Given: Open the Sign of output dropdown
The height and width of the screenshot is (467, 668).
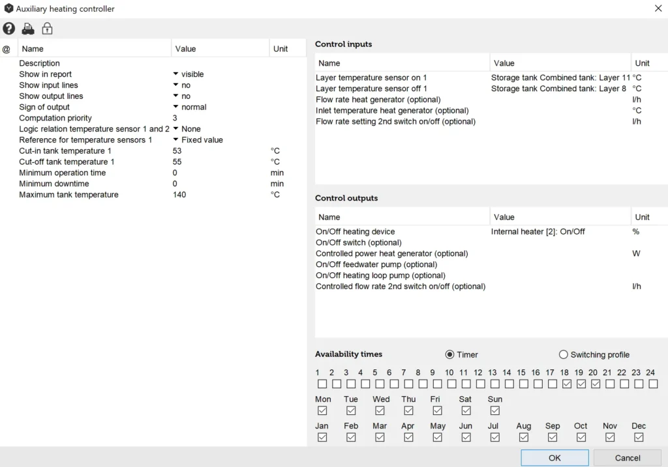Looking at the screenshot, I should coord(176,107).
